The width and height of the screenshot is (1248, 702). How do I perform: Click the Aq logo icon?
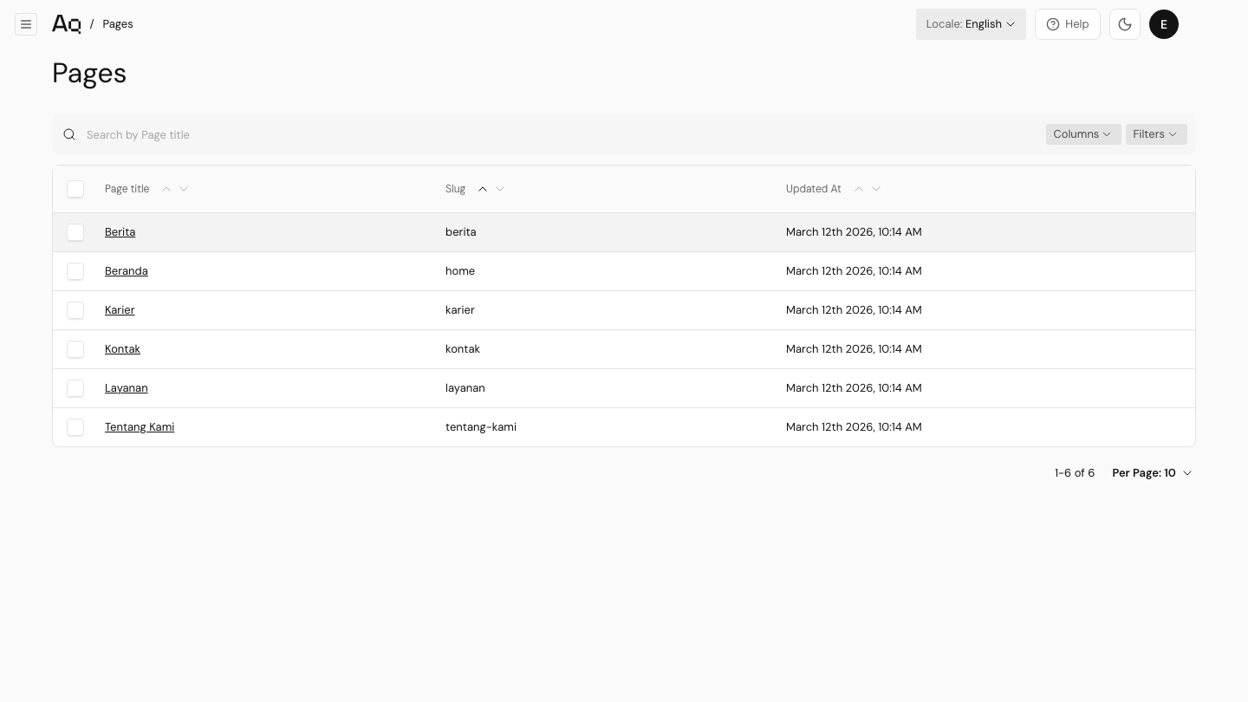pos(67,24)
